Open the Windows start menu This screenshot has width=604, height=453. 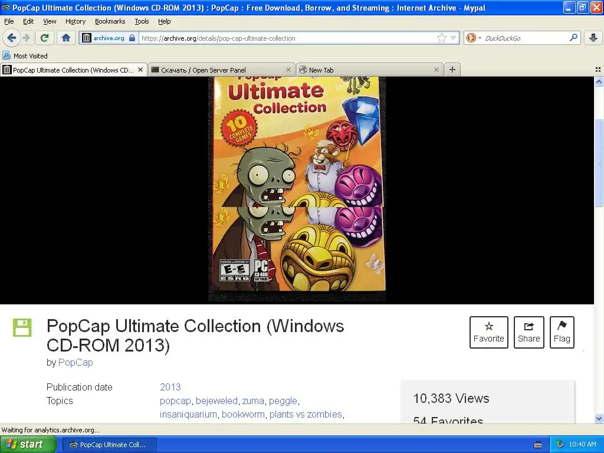click(x=28, y=445)
